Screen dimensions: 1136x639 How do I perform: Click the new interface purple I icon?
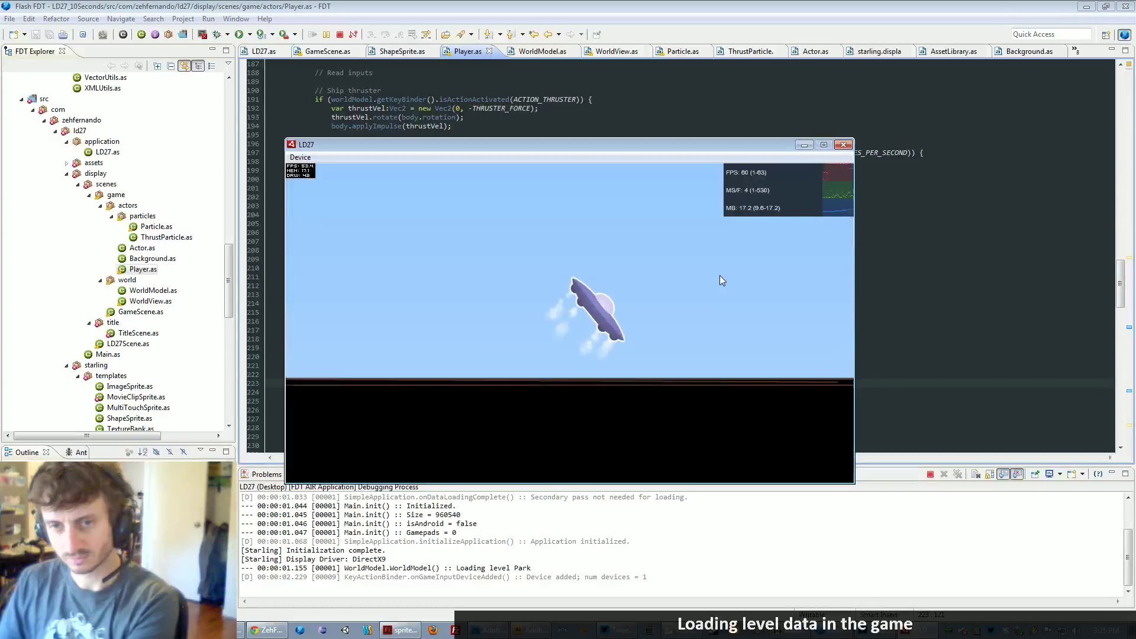pyautogui.click(x=155, y=34)
